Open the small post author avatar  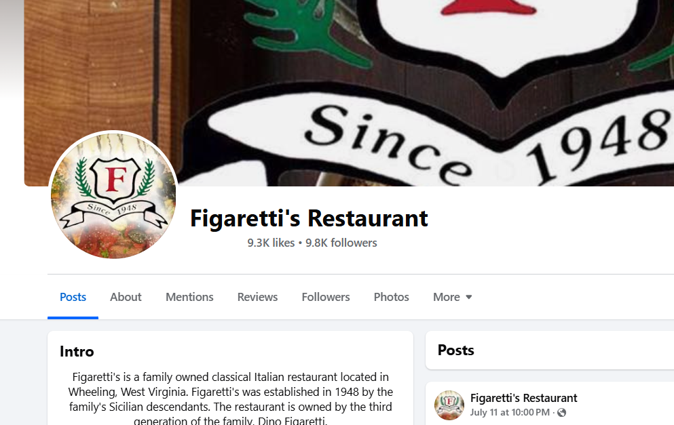coord(449,405)
